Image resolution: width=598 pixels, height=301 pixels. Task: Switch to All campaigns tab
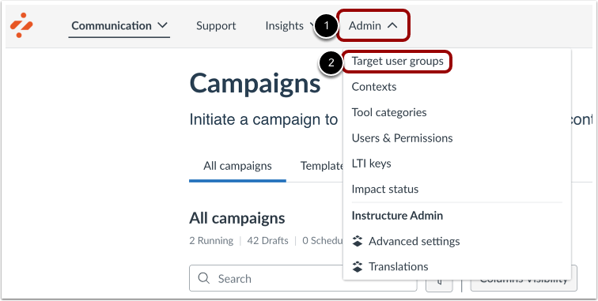[237, 166]
